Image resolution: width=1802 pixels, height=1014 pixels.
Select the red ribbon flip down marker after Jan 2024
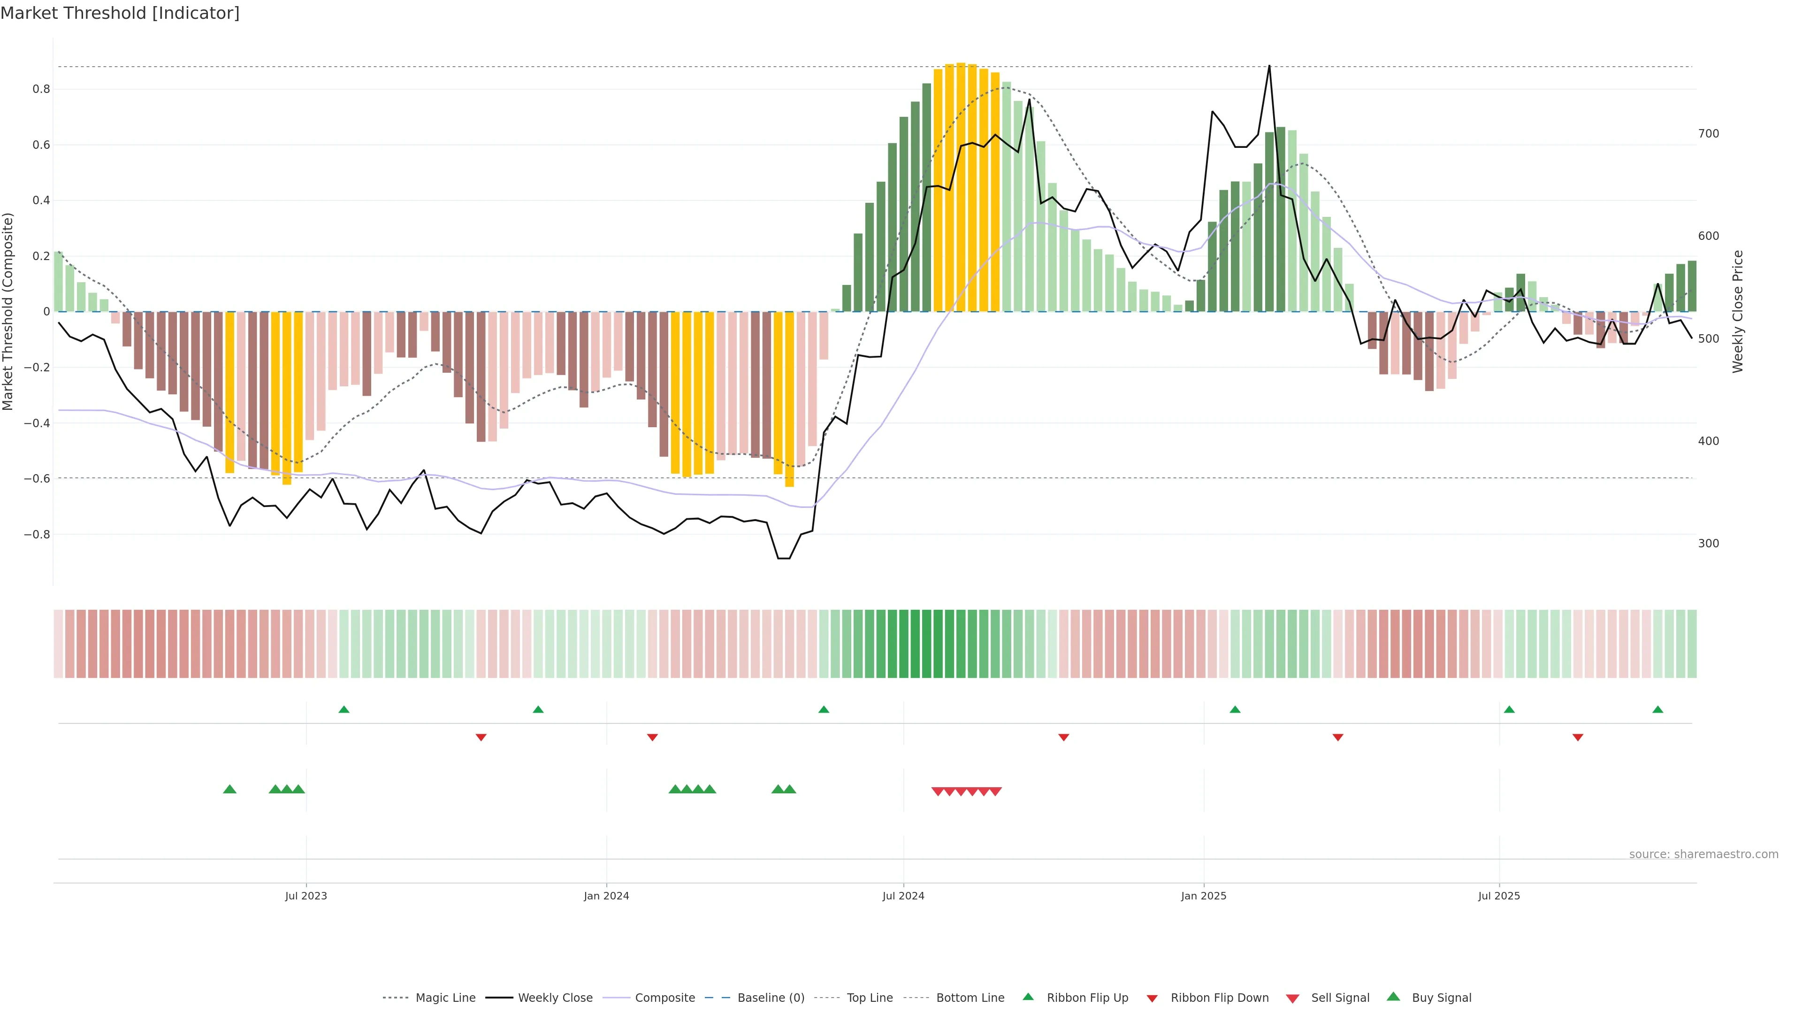click(652, 737)
